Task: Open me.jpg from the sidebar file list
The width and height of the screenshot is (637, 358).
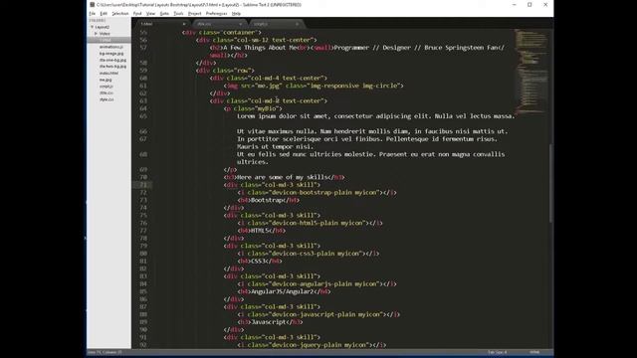Action: click(106, 80)
